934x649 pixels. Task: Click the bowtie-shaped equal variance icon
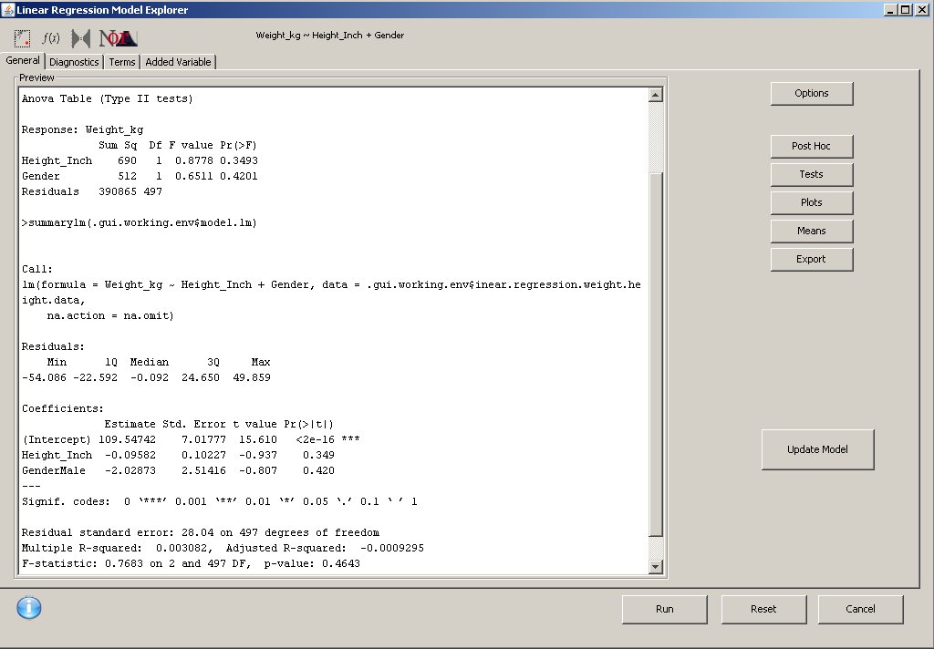pyautogui.click(x=81, y=38)
